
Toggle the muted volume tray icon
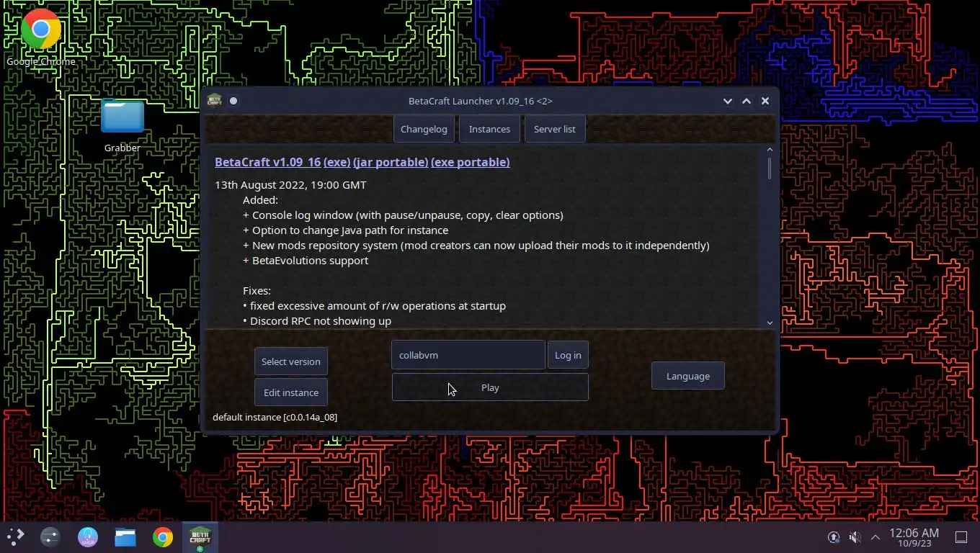pos(855,537)
